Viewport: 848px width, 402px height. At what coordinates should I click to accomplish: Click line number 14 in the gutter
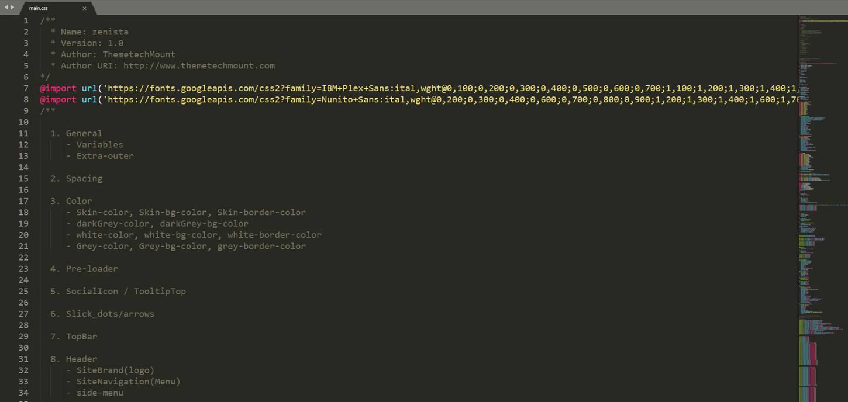(23, 167)
